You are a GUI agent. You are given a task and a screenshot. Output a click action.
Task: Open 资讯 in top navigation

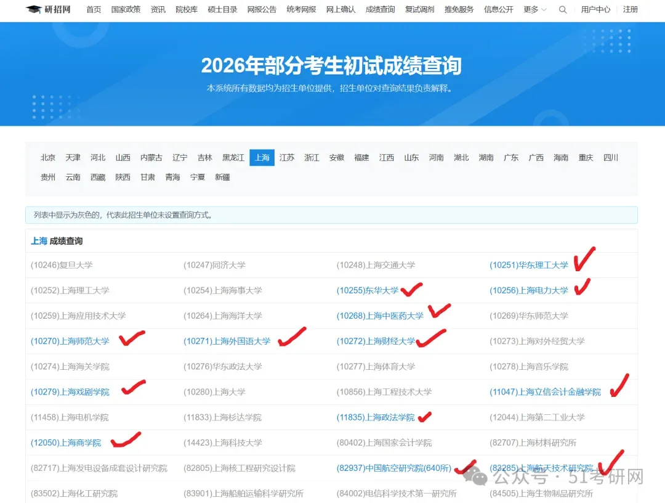point(158,9)
